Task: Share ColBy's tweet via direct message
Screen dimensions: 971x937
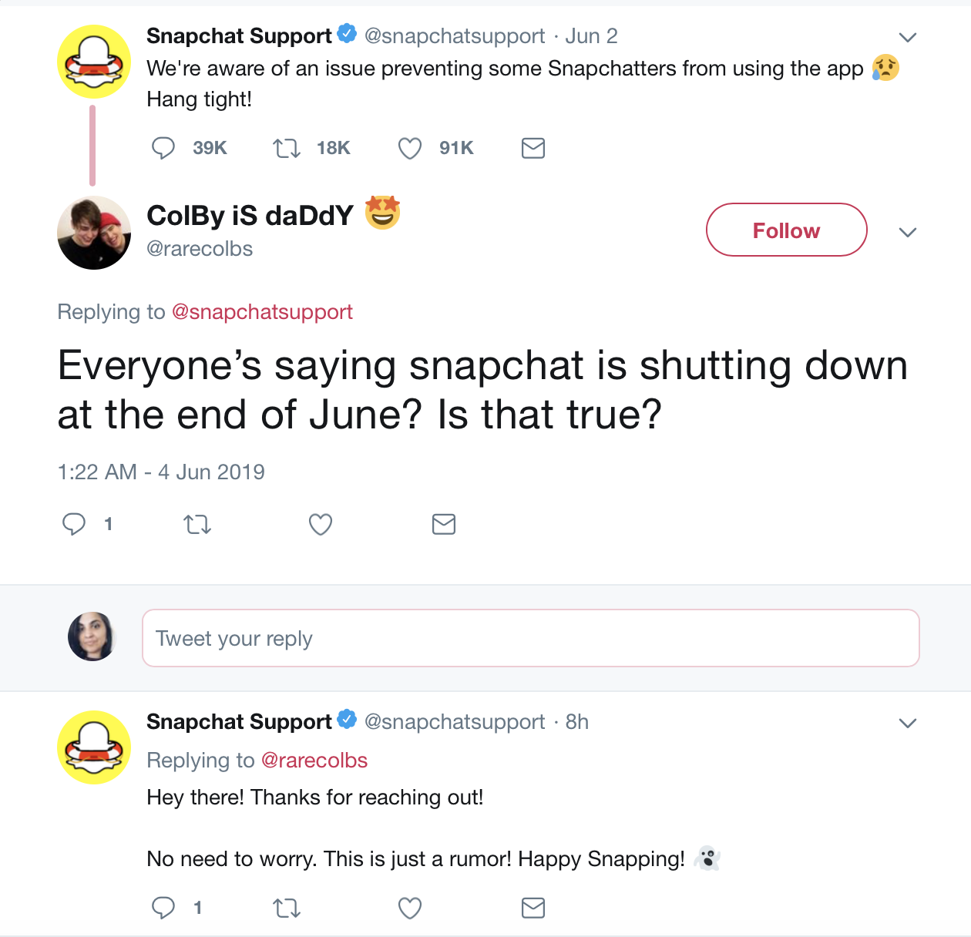Action: pos(444,525)
